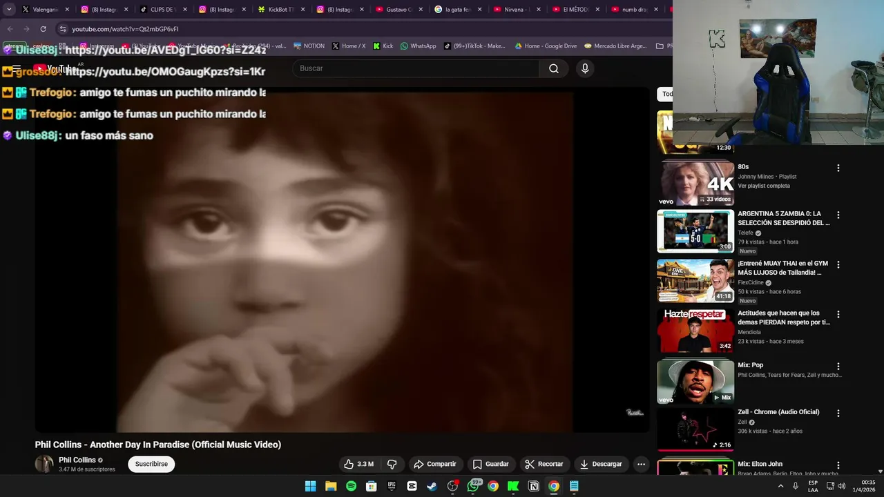The image size is (884, 497).
Task: Open options menu for Zell - Chrome
Action: tap(838, 413)
